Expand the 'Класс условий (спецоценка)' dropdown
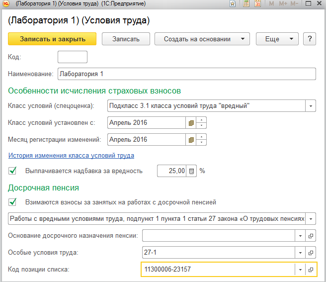 [311, 106]
